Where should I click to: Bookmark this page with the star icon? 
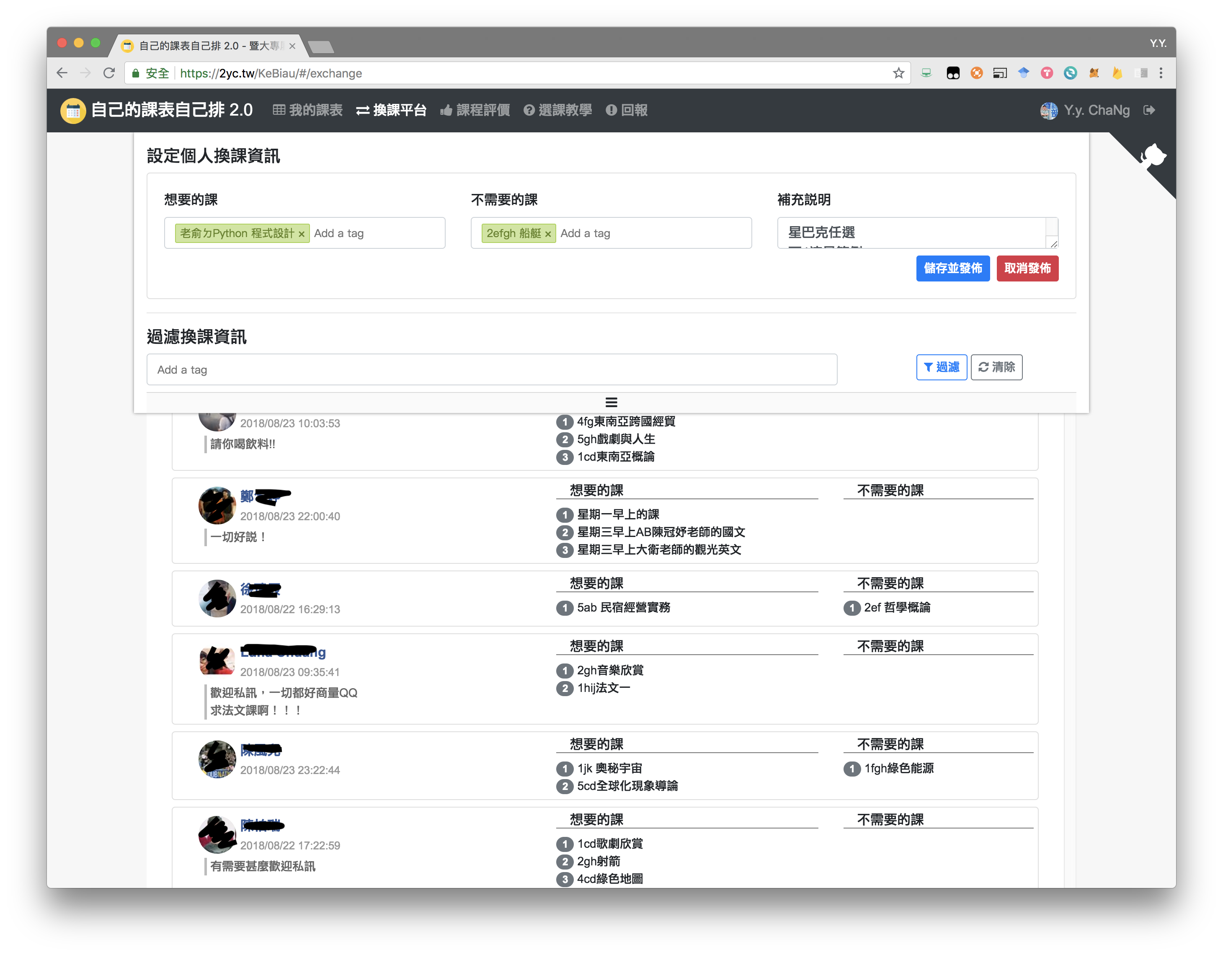pos(898,73)
